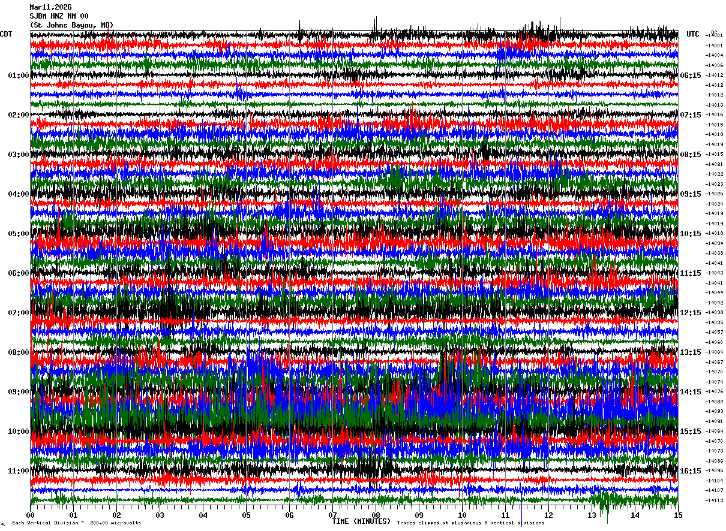The image size is (726, 531).
Task: Click minute 11 tick label on time axis
Action: coord(505,515)
